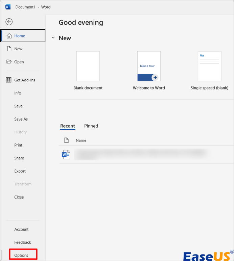Click the Single spaced (blank) label
Image resolution: width=234 pixels, height=261 pixels.
[x=210, y=88]
